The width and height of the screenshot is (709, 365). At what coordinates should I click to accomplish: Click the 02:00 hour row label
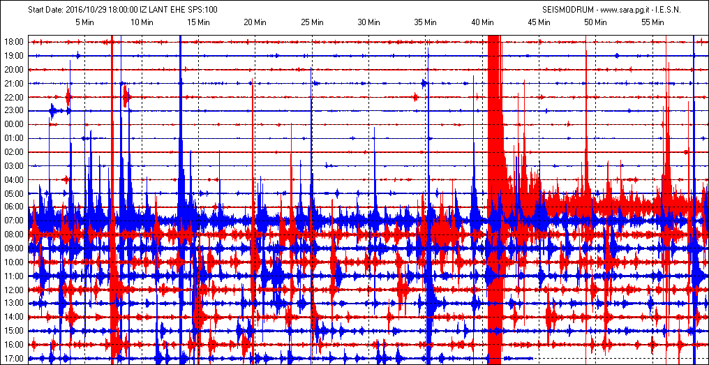13,152
